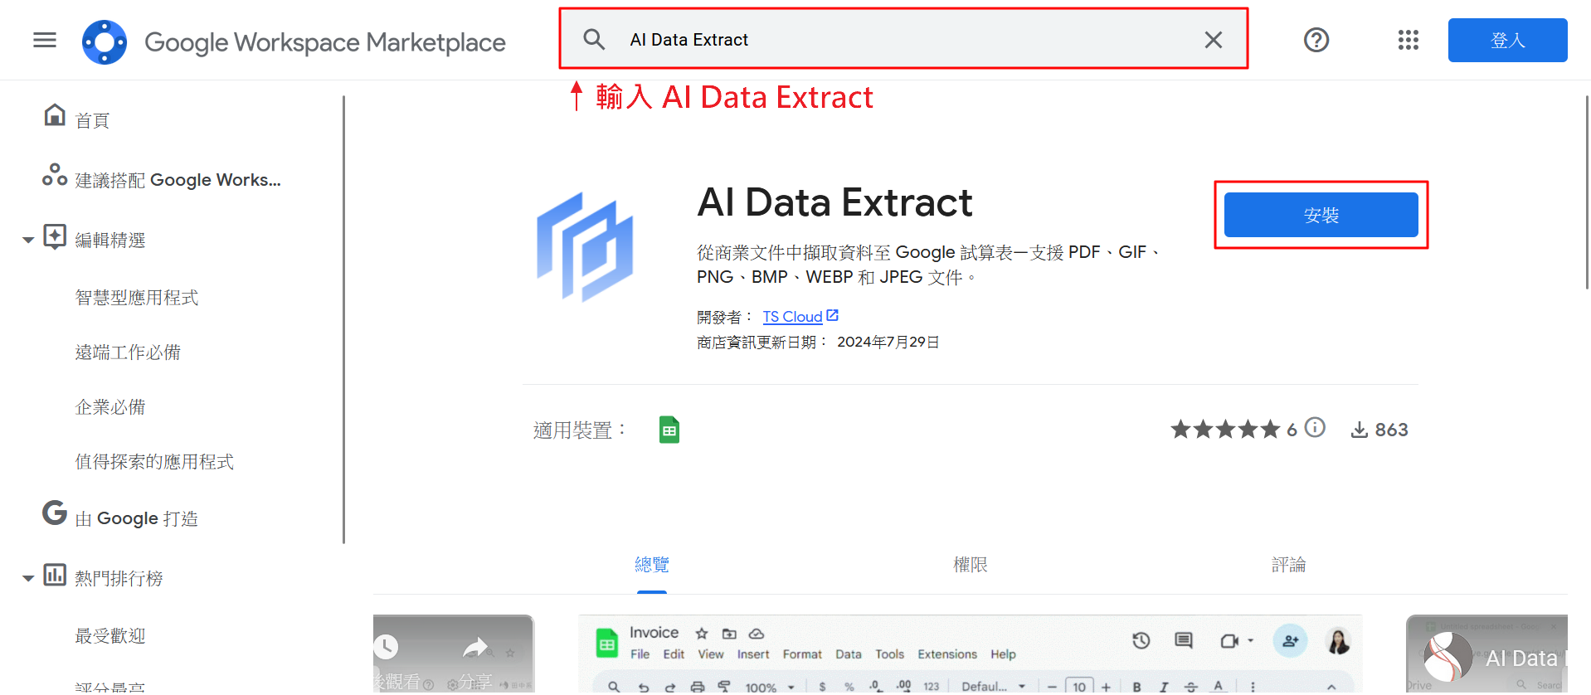The image size is (1591, 695).
Task: Select 智慧型應用程式 in sidebar
Action: pyautogui.click(x=137, y=298)
